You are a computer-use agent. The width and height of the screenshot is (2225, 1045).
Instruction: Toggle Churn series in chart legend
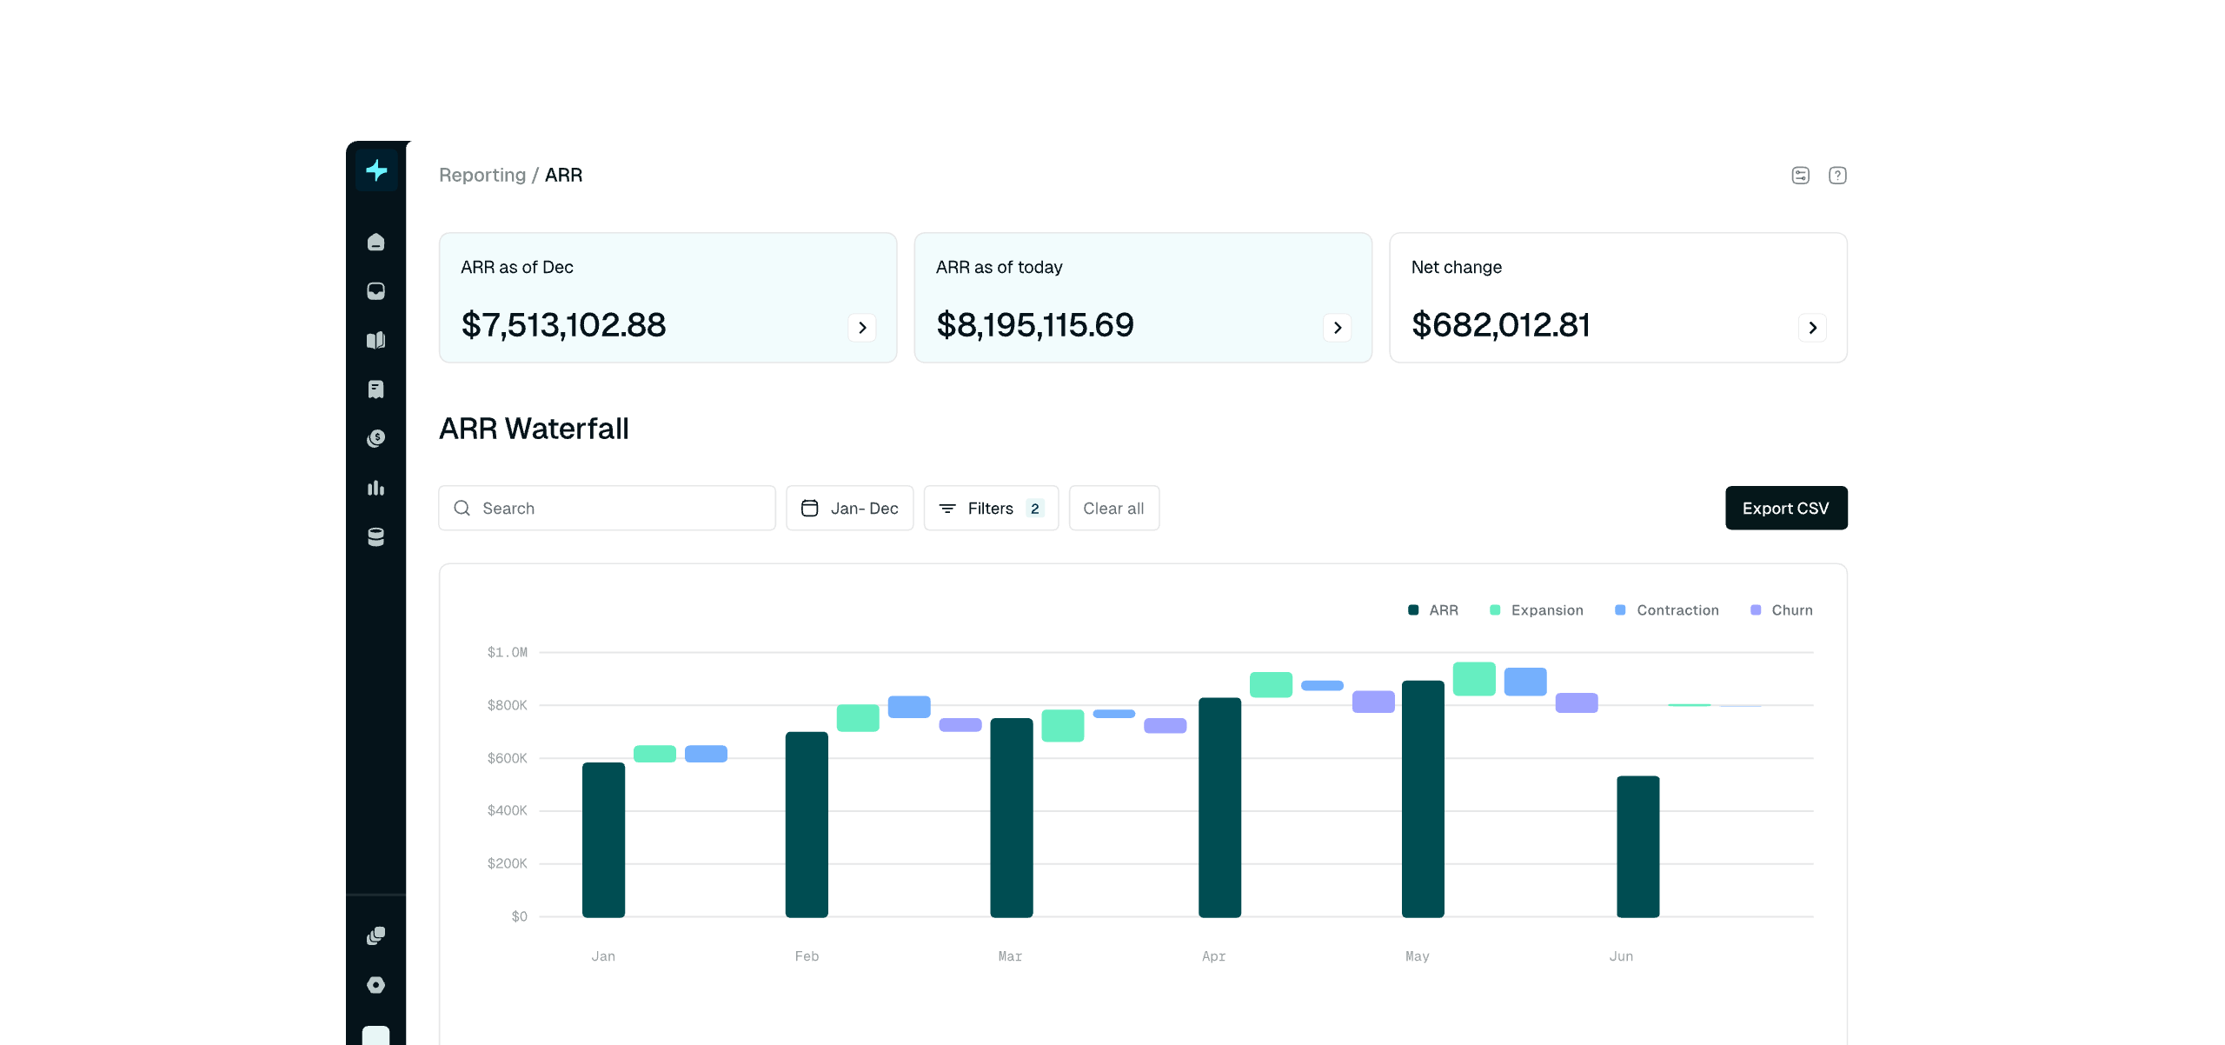pyautogui.click(x=1781, y=610)
